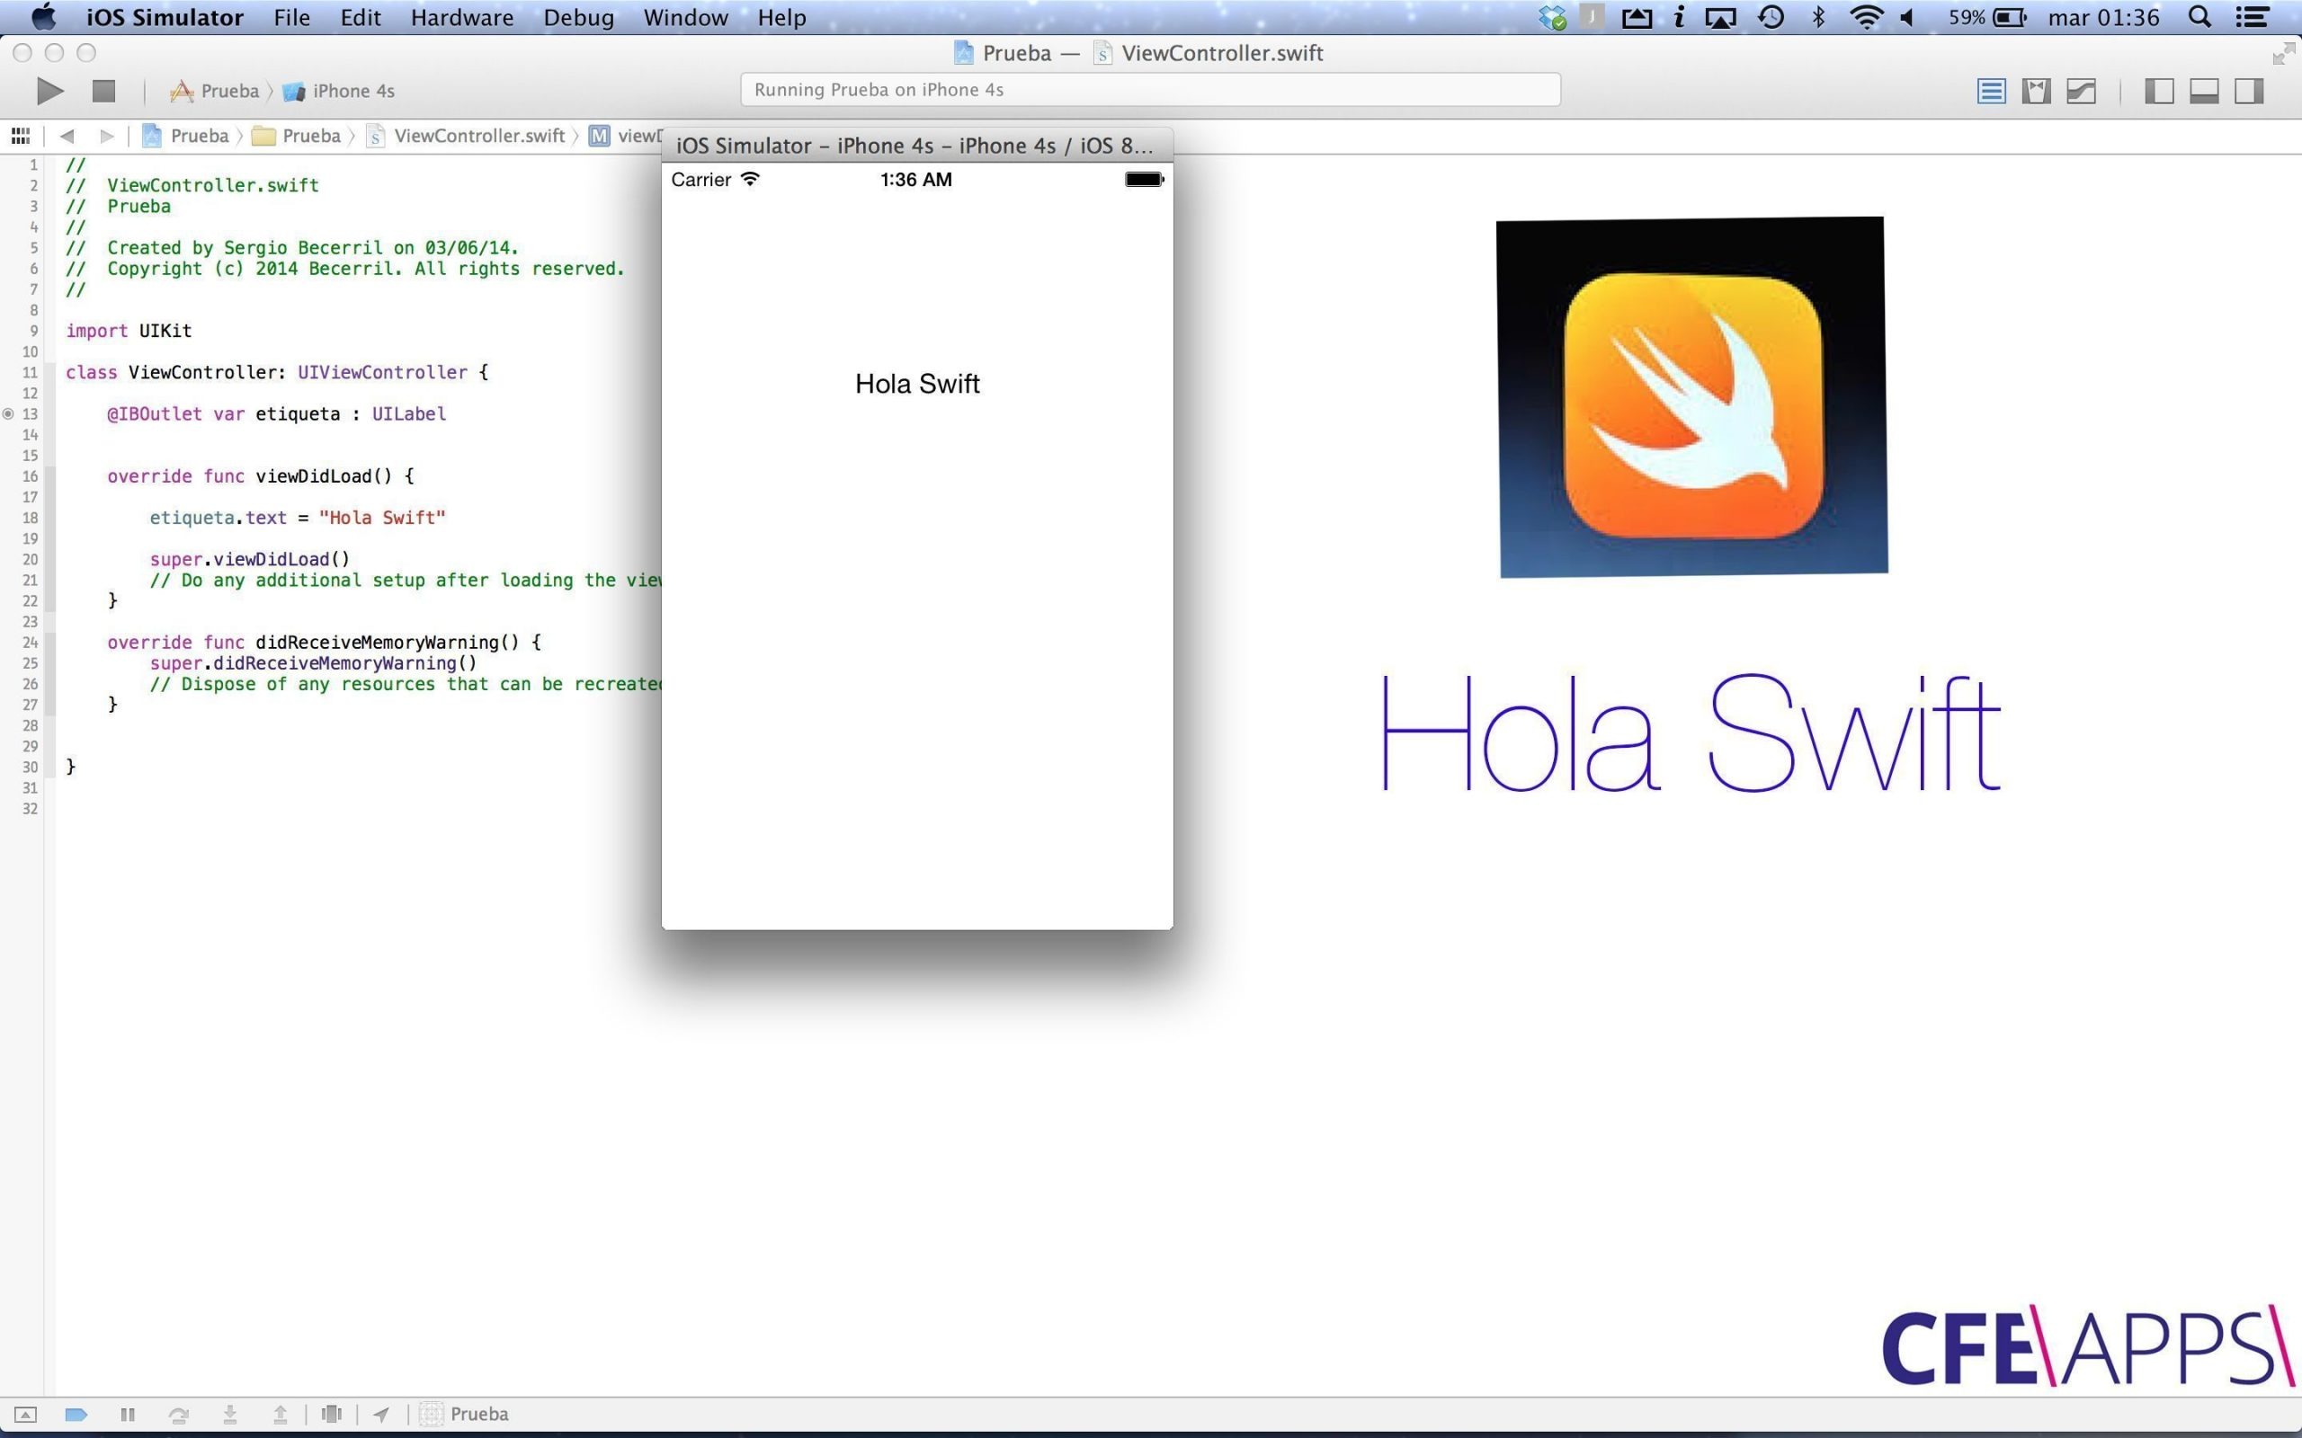Open the Hardware menu
Image resolution: width=2302 pixels, height=1438 pixels.
pyautogui.click(x=461, y=17)
